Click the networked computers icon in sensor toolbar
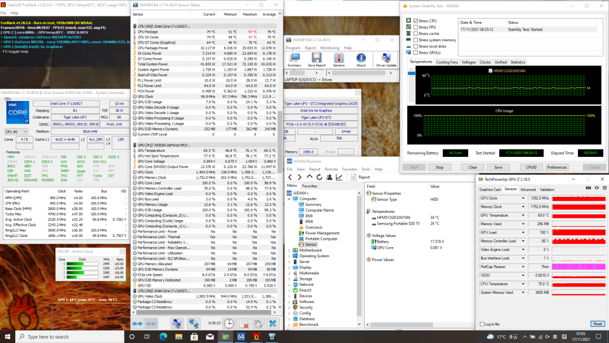 point(193,323)
